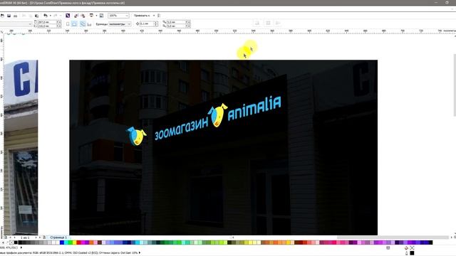Click the Animalia logo text on canvas
The image size is (456, 256).
coord(255,108)
